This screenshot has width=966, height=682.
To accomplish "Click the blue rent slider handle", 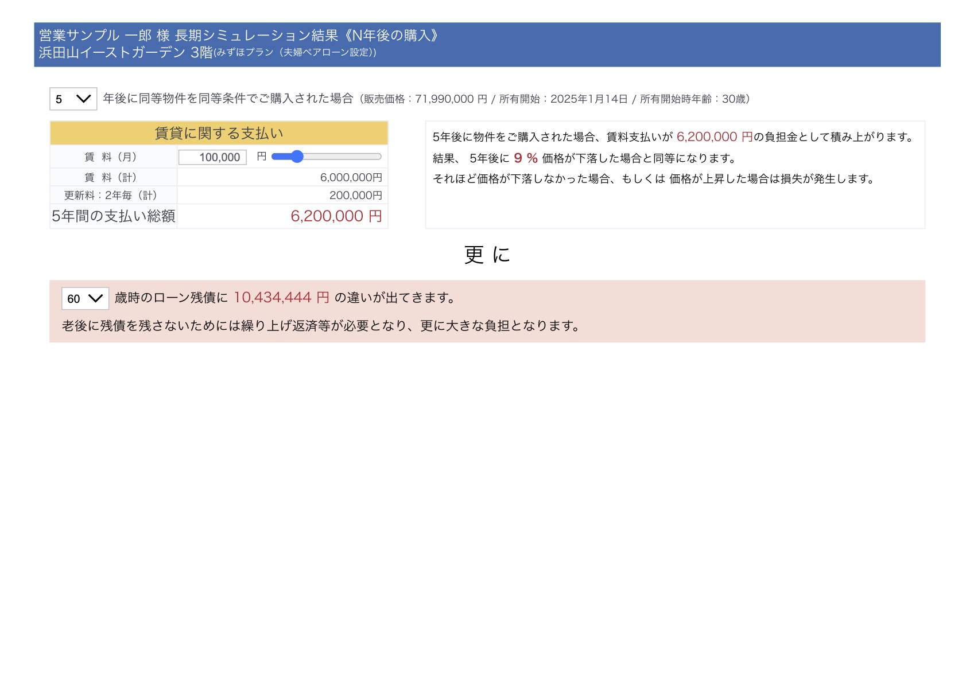I will pos(296,157).
